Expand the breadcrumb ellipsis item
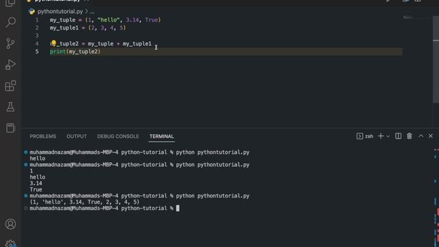This screenshot has height=247, width=439. (92, 12)
